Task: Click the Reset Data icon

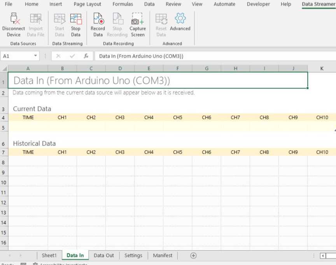Action: coord(161,19)
